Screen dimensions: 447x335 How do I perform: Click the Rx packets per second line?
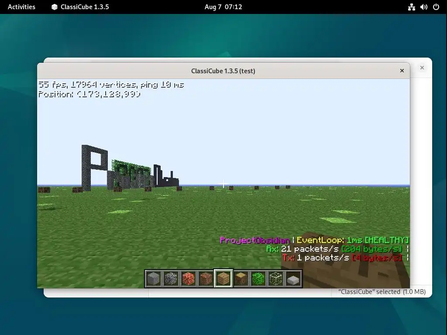337,249
